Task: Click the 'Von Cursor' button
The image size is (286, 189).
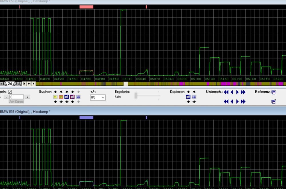Action: pos(16,102)
